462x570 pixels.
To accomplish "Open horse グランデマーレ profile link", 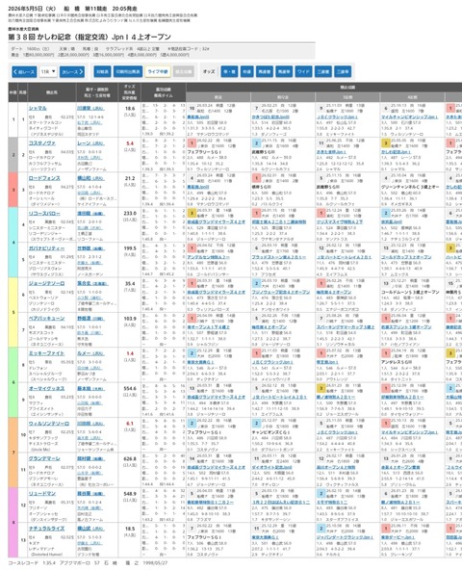I will [x=44, y=458].
